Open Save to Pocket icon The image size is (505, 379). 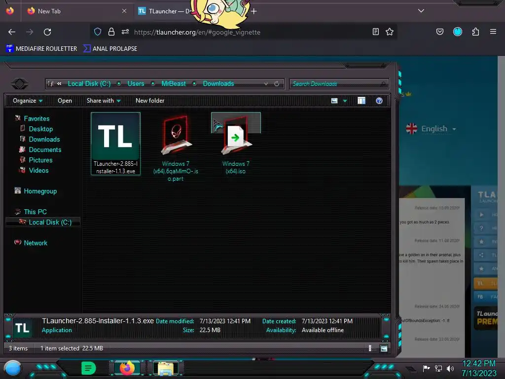pos(440,32)
